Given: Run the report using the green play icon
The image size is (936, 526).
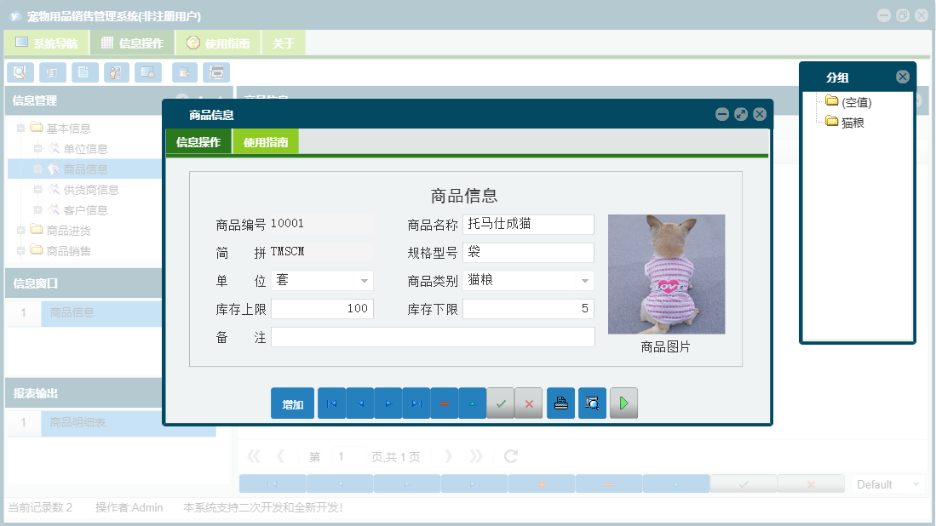Looking at the screenshot, I should click(623, 403).
